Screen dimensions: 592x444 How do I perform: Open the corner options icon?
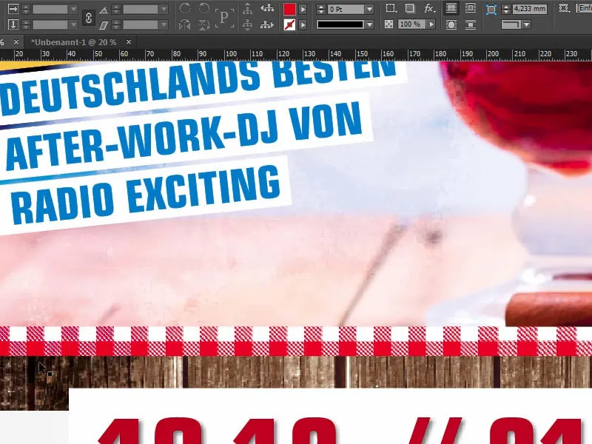(x=391, y=8)
